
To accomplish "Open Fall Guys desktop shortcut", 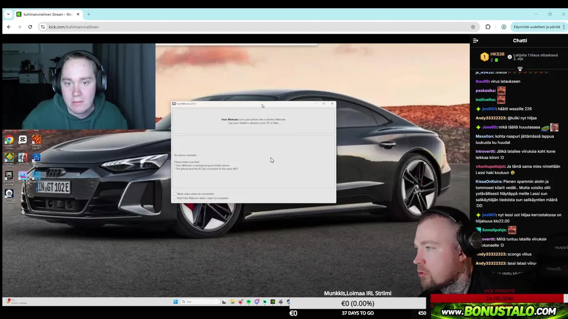I will pyautogui.click(x=23, y=176).
